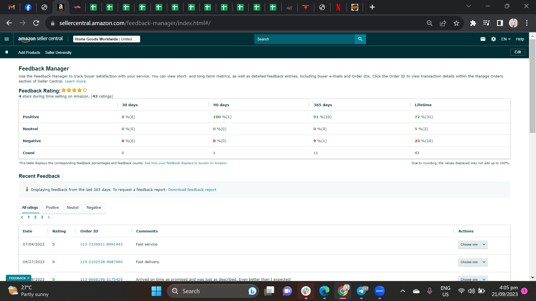Go to feedback page 2
Screen dimensions: 536x301
(35, 217)
